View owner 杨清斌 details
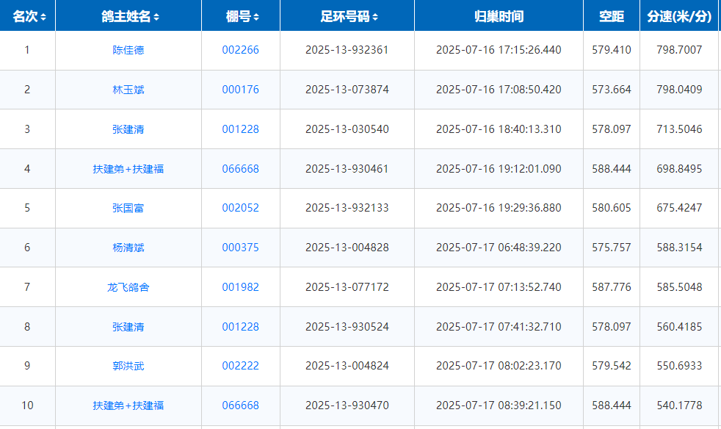Image resolution: width=721 pixels, height=429 pixels. click(128, 248)
